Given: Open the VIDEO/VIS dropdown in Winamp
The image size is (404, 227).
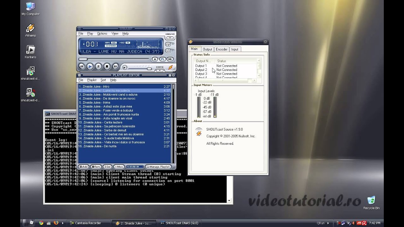Looking at the screenshot, I should pyautogui.click(x=170, y=38).
